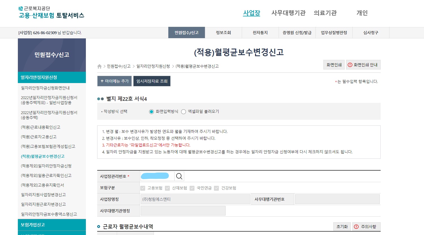The image size is (424, 235).
Task: Open 일자리안정자금신청화면안내 in the sidebar
Action: [45, 88]
